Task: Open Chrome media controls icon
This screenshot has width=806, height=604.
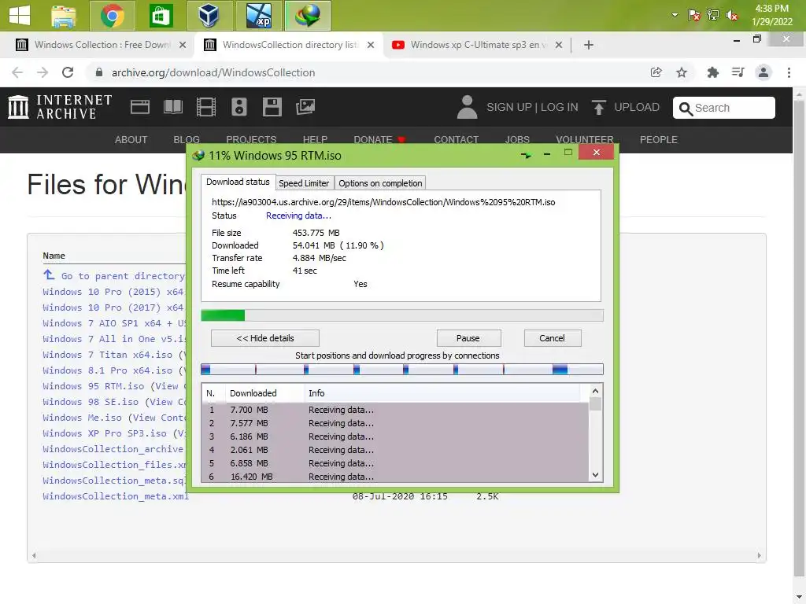Action: (738, 72)
